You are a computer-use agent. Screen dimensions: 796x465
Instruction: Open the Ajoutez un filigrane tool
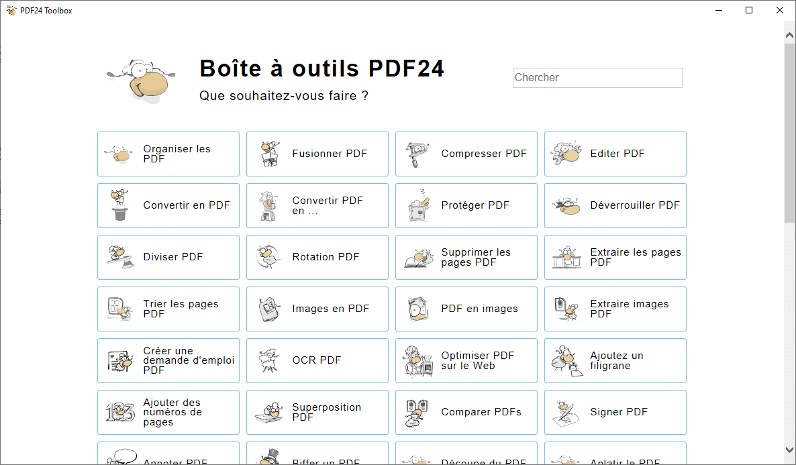[x=615, y=361]
